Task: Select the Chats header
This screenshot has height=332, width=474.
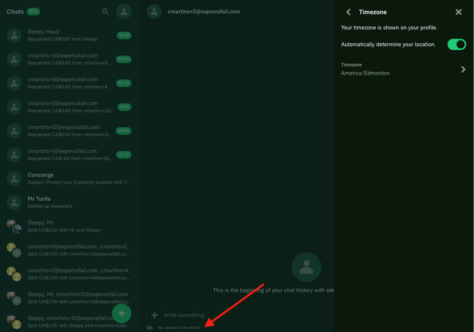Action: [15, 12]
